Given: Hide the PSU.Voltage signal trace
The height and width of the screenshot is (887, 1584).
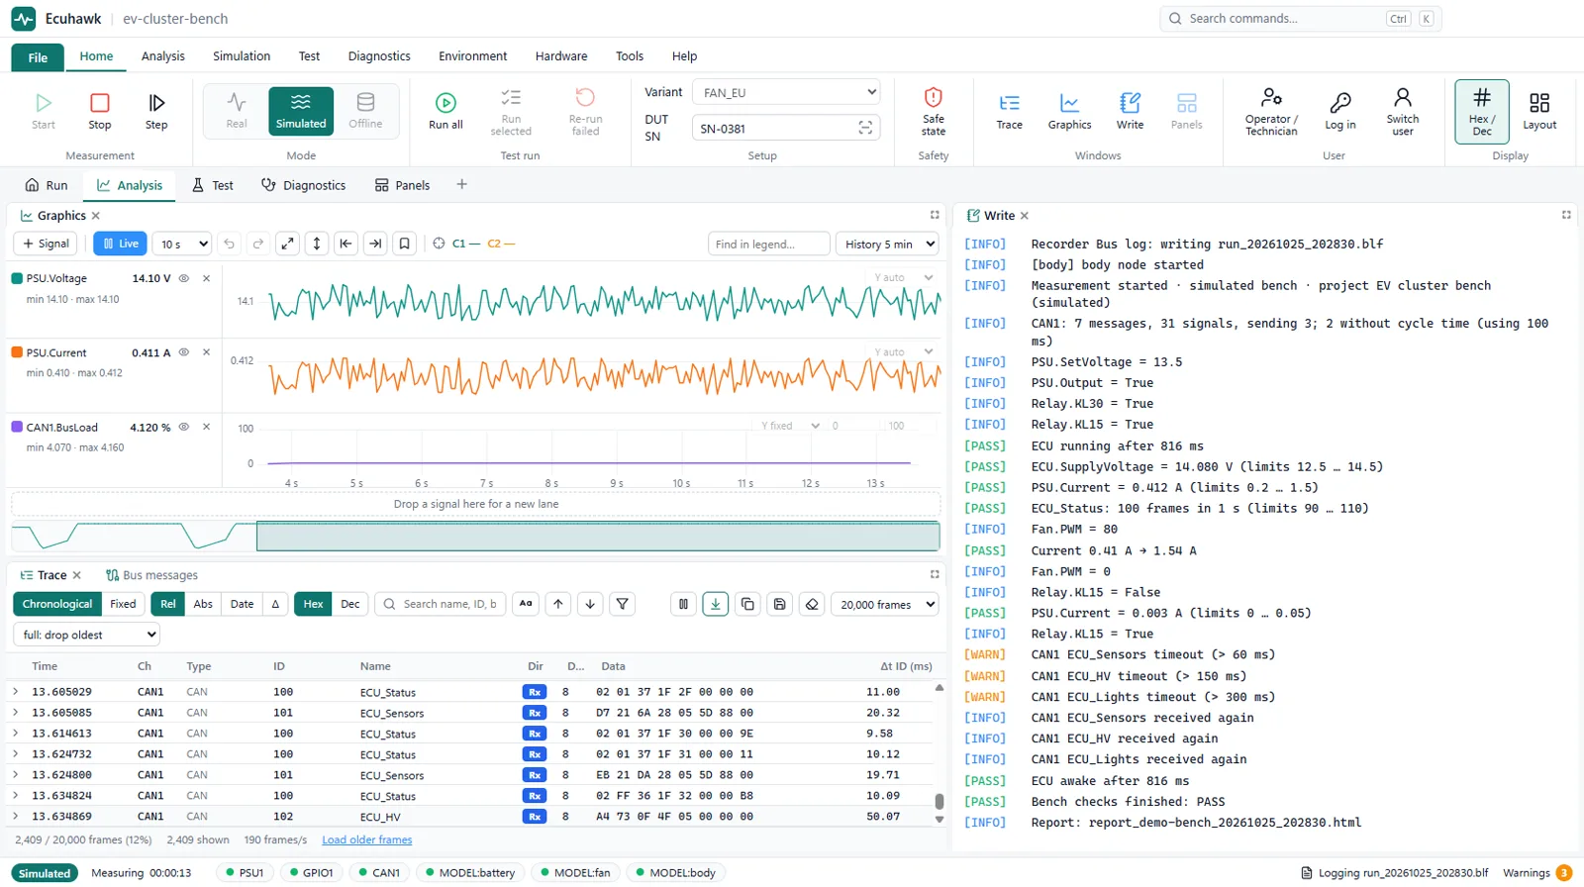Looking at the screenshot, I should point(183,278).
